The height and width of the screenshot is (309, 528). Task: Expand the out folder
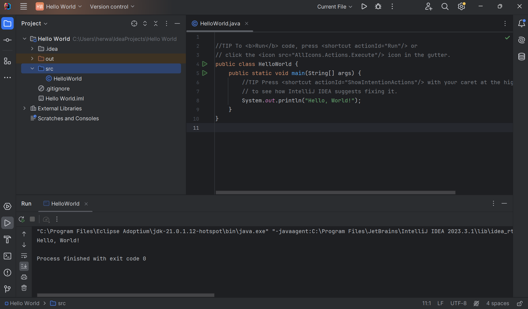32,59
